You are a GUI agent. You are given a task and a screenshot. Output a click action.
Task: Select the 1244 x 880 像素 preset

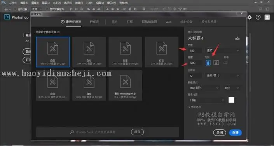point(89,52)
